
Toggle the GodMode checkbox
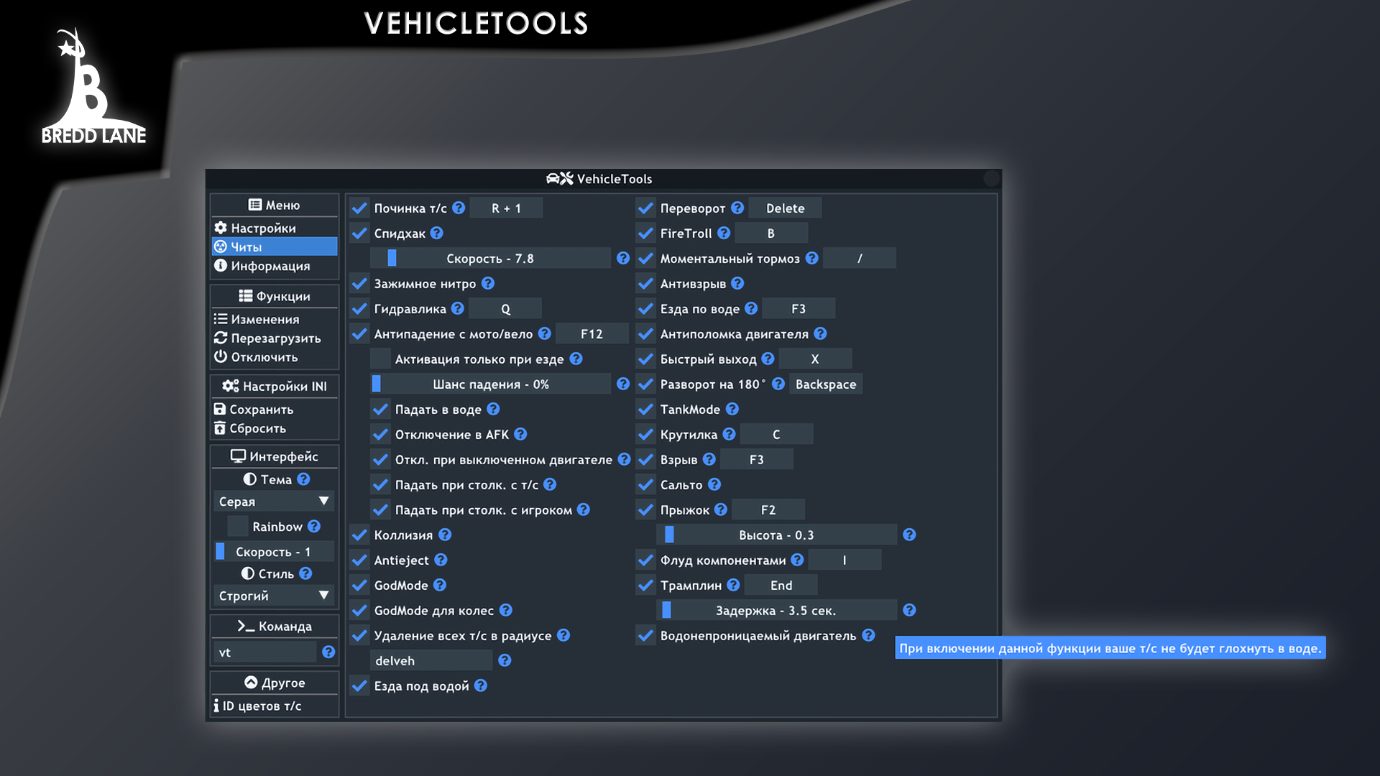359,585
